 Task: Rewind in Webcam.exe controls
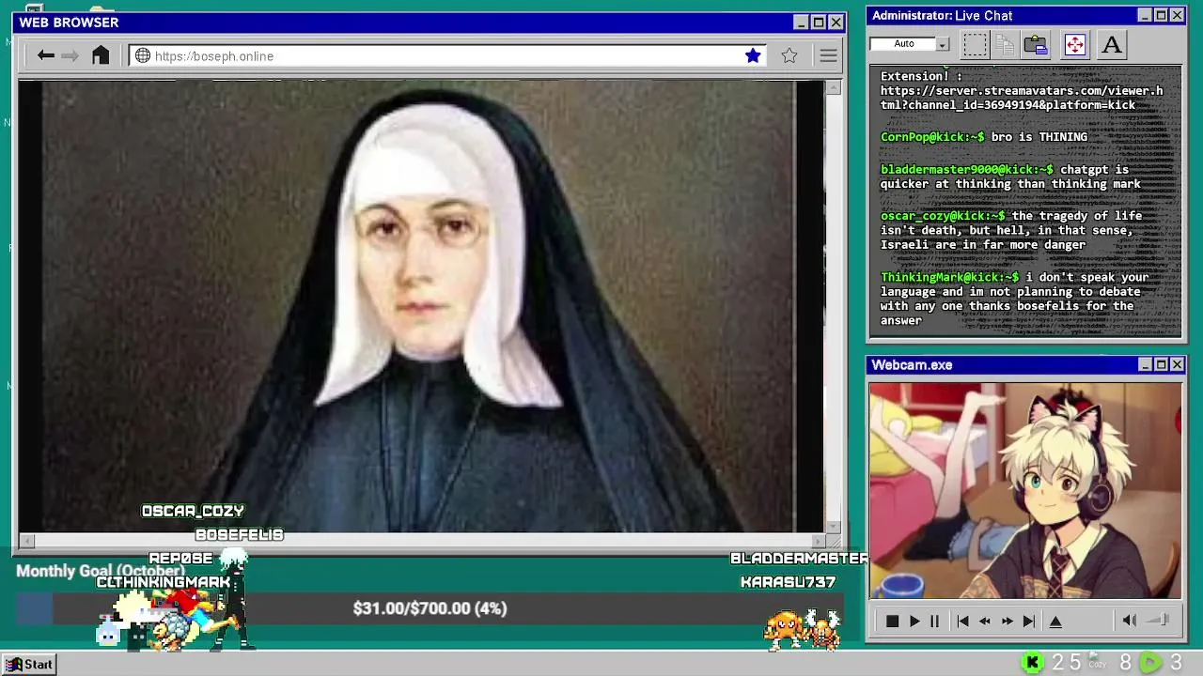985,621
